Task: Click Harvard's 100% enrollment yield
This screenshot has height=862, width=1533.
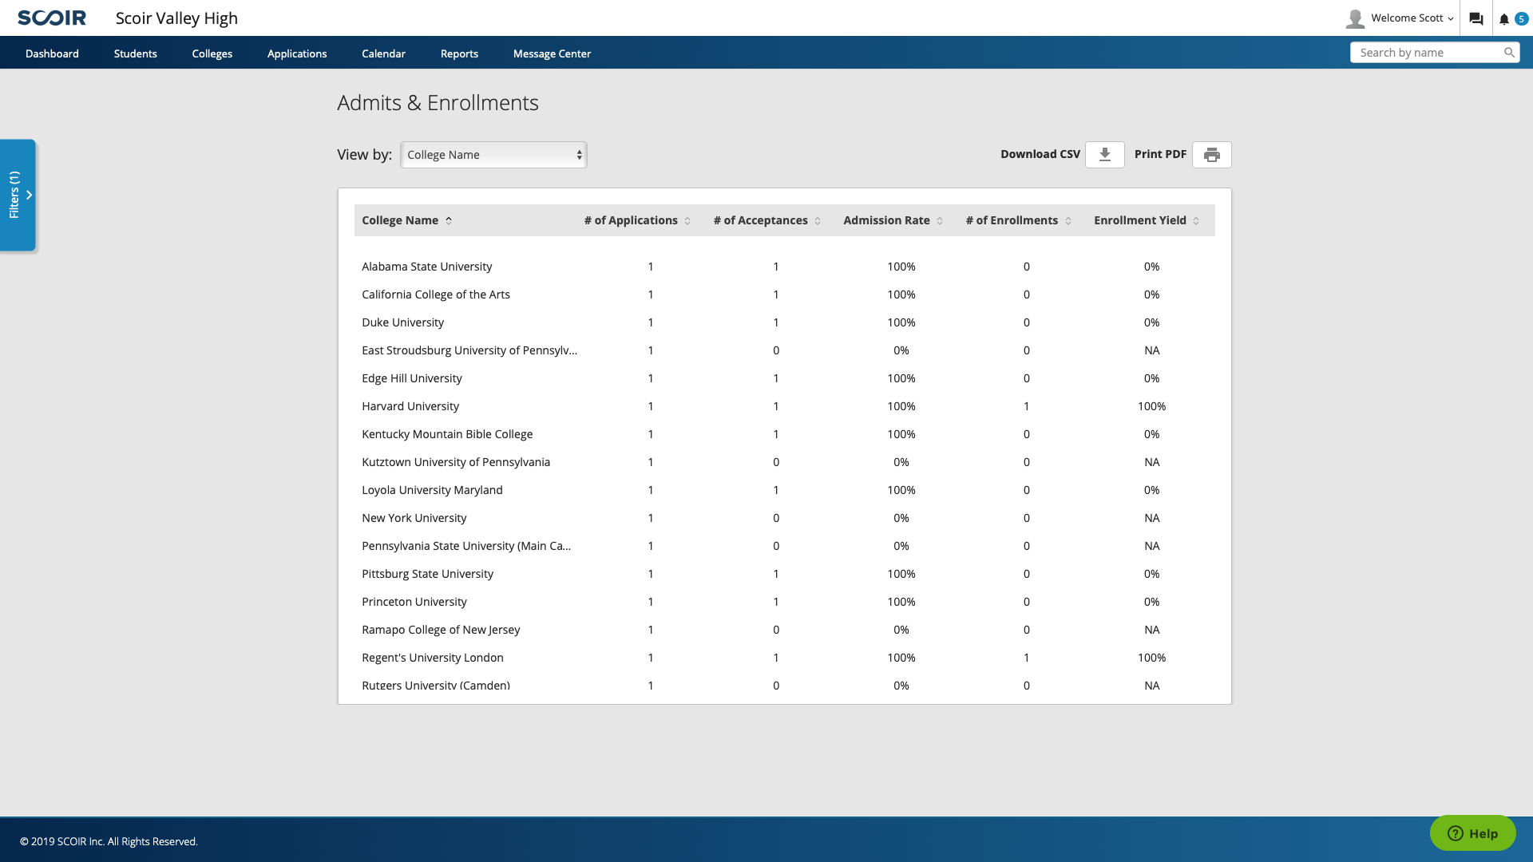Action: pos(1151,406)
